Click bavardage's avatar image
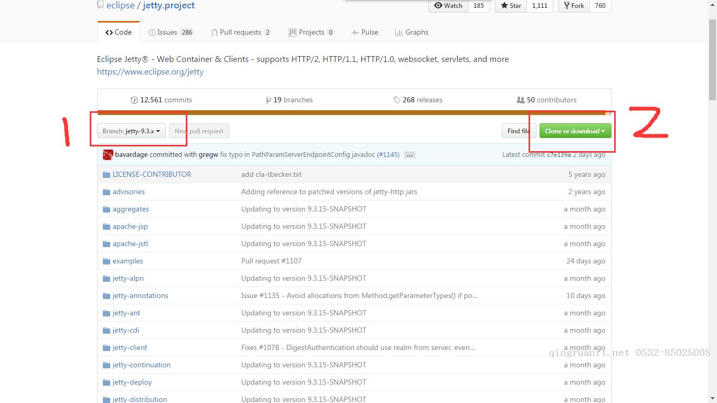Image resolution: width=717 pixels, height=403 pixels. (108, 155)
